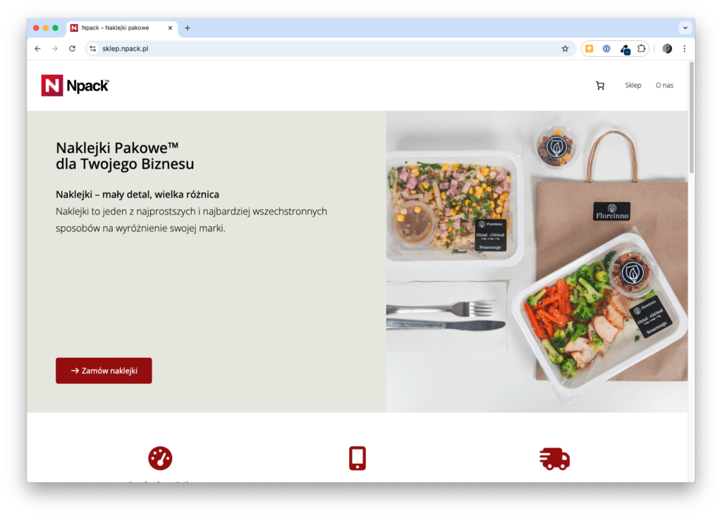Open the browser profile avatar

tap(667, 49)
